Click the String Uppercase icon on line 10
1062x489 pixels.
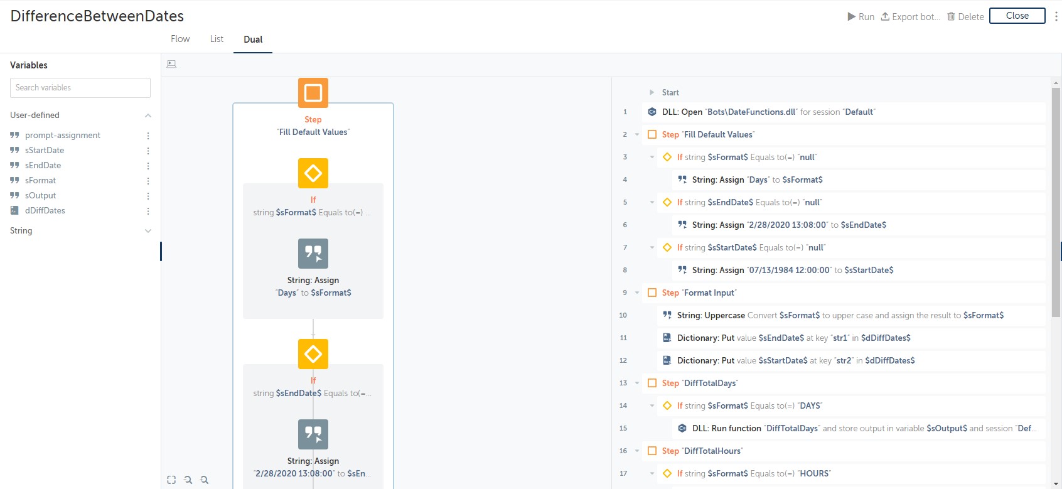tap(667, 315)
